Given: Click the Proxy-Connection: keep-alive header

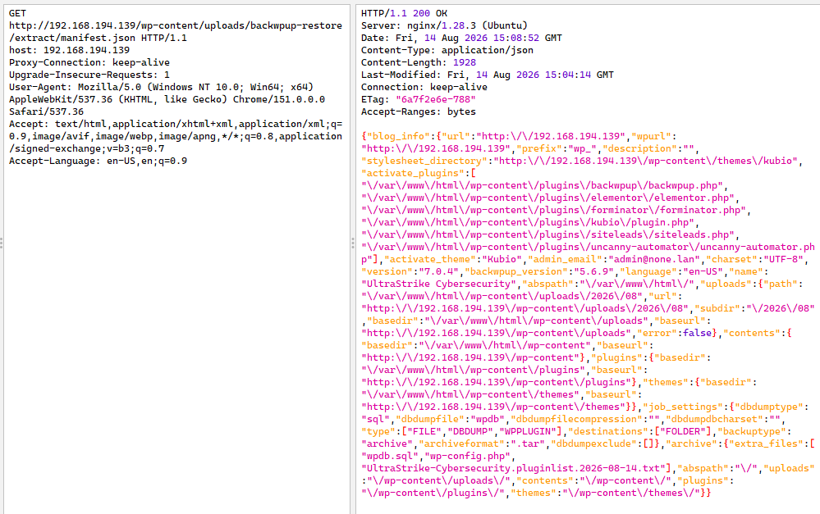Looking at the screenshot, I should point(89,62).
